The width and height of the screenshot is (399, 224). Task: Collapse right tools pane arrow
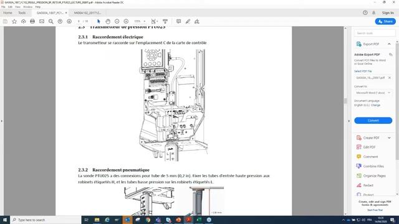click(349, 121)
